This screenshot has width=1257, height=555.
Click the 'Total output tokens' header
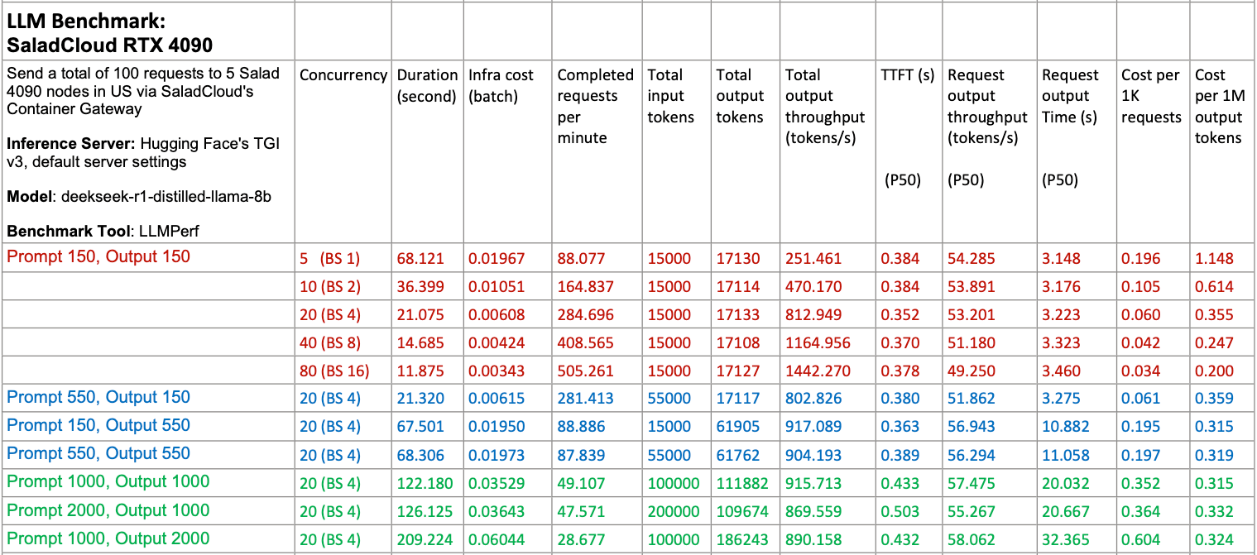coord(740,96)
